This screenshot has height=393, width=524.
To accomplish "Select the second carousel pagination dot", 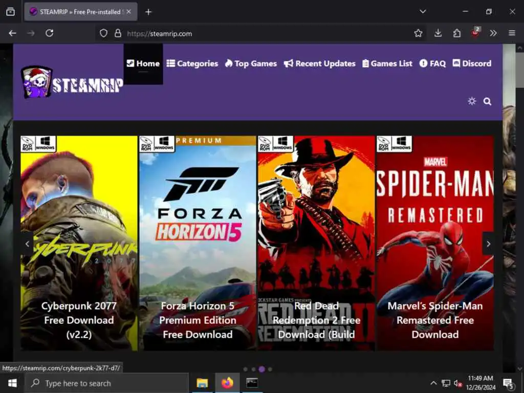I will pos(254,369).
